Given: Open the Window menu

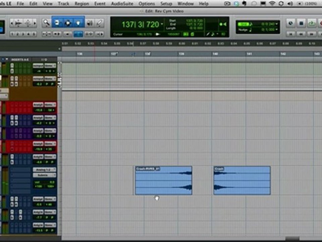Looking at the screenshot, I should tap(185, 3).
